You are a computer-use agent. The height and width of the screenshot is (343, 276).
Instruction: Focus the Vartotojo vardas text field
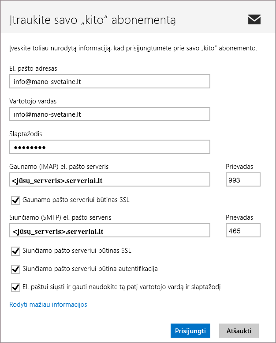pyautogui.click(x=109, y=114)
